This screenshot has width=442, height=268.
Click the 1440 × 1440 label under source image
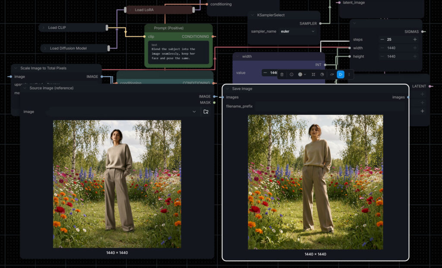tap(117, 253)
